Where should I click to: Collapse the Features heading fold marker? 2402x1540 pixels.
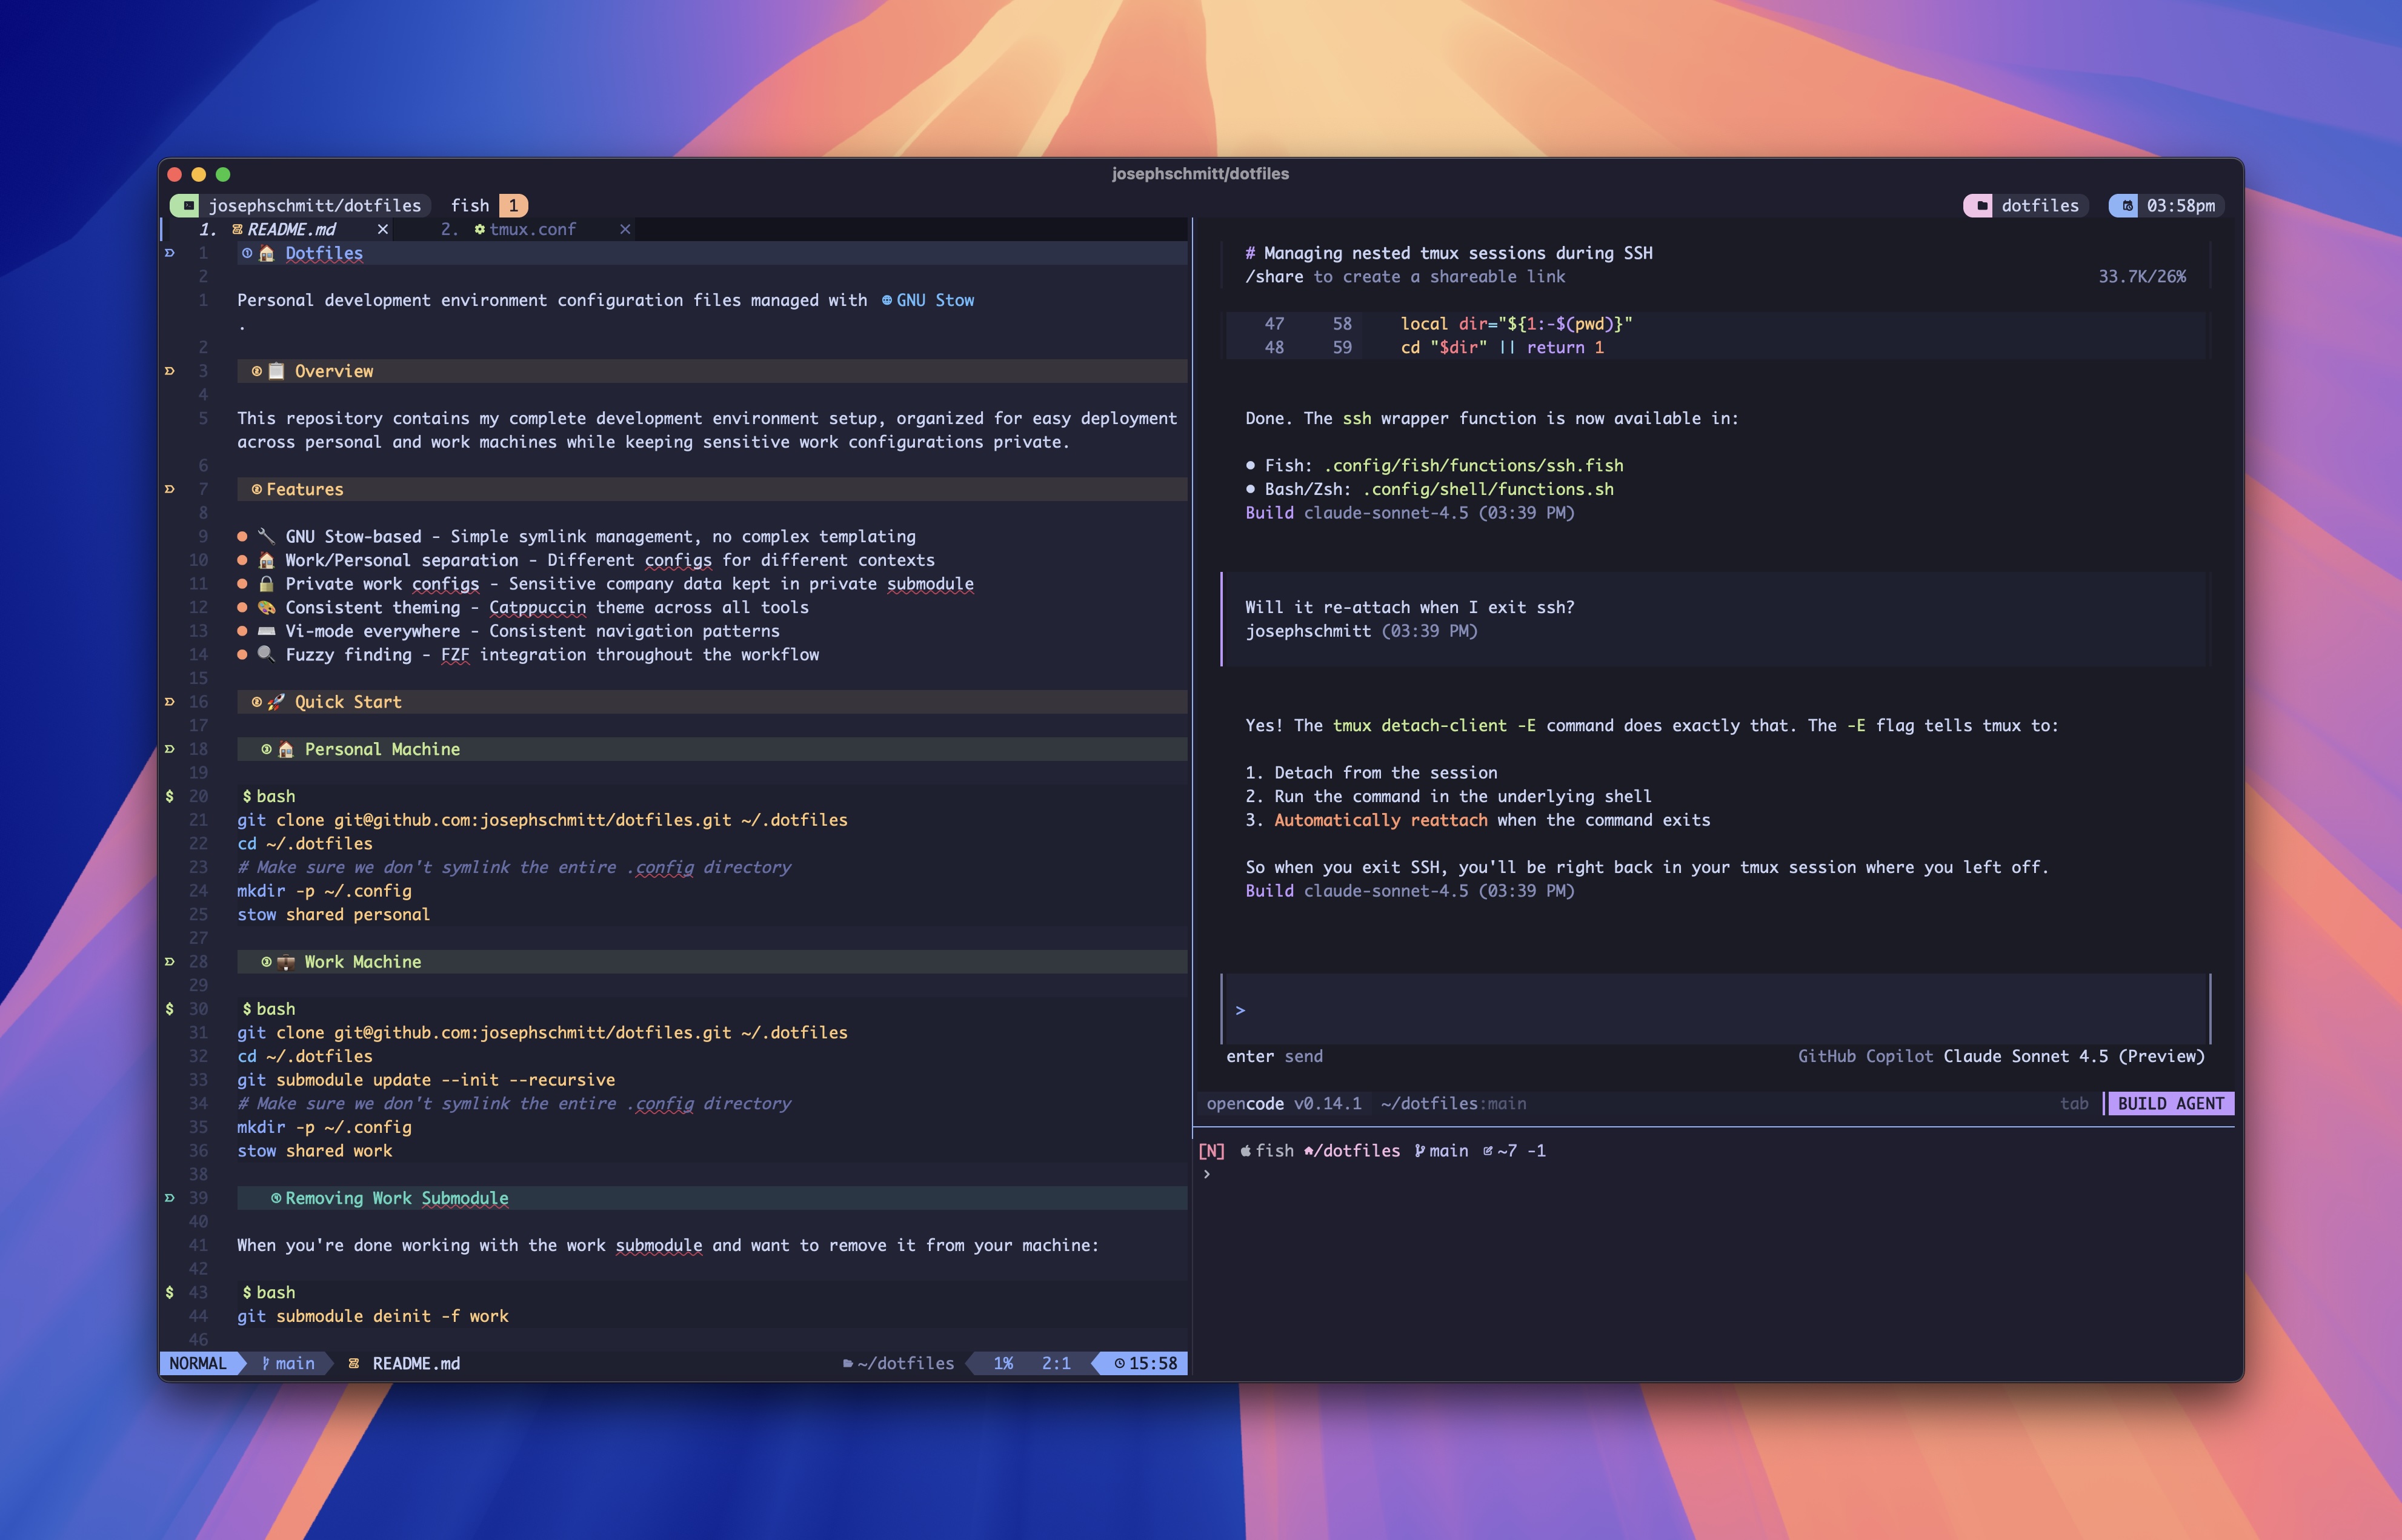click(169, 489)
